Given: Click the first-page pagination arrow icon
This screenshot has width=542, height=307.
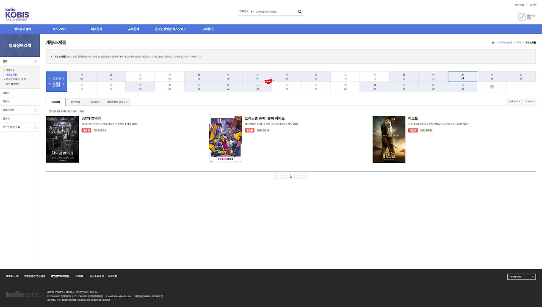Looking at the screenshot, I should pos(277,175).
